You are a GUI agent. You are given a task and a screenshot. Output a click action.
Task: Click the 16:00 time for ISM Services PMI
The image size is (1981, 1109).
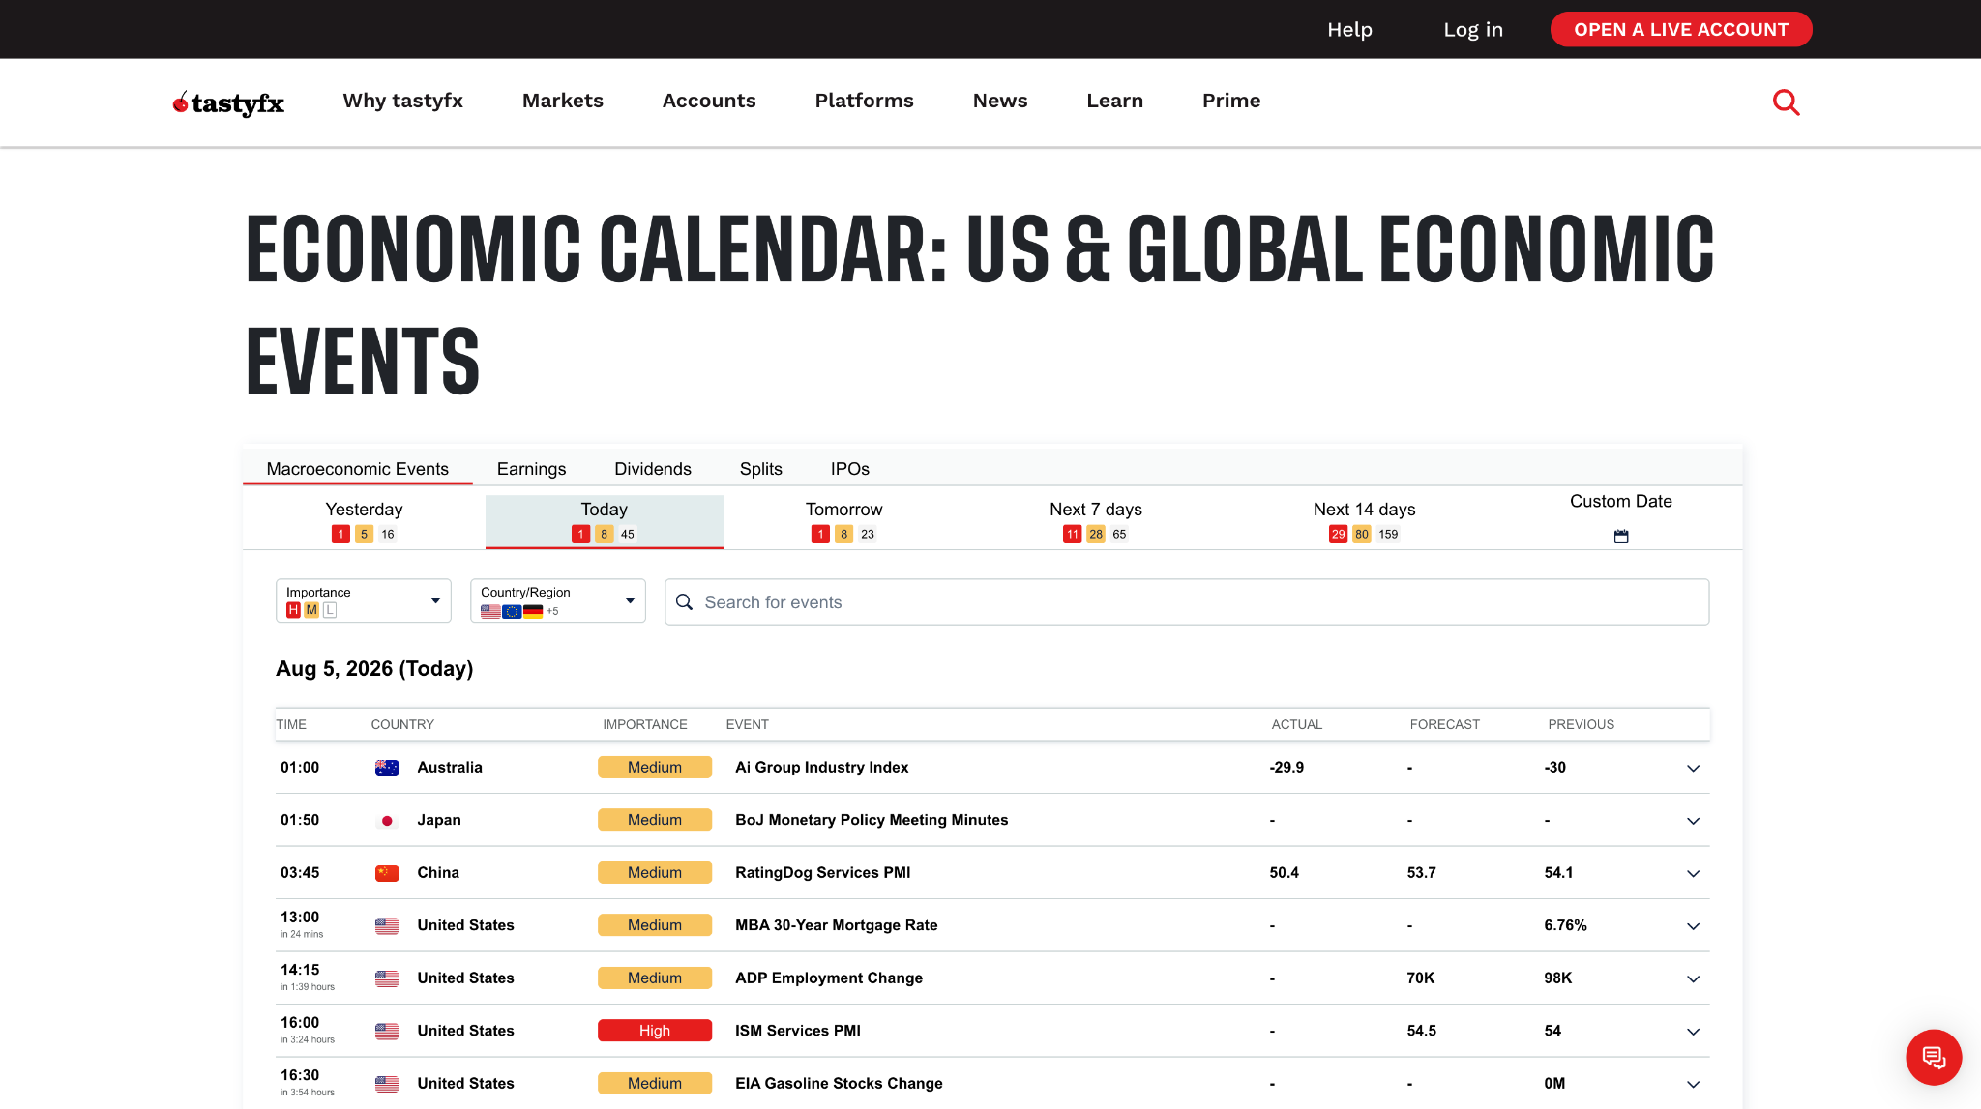point(300,1023)
